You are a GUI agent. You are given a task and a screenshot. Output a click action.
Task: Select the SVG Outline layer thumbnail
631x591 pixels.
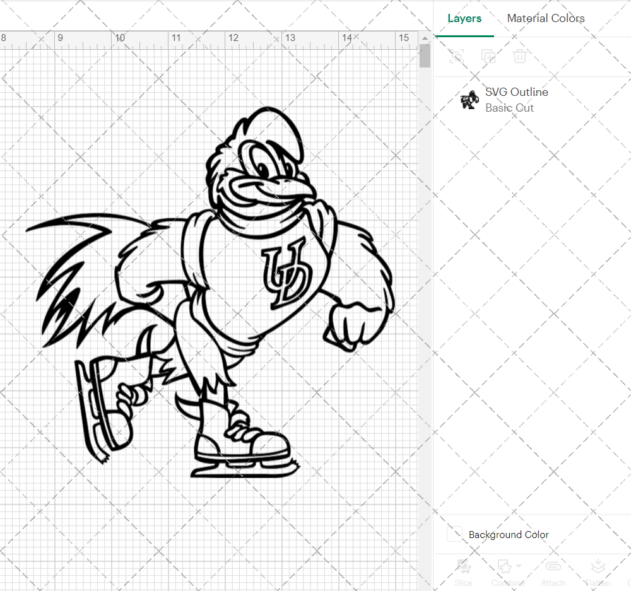469,100
